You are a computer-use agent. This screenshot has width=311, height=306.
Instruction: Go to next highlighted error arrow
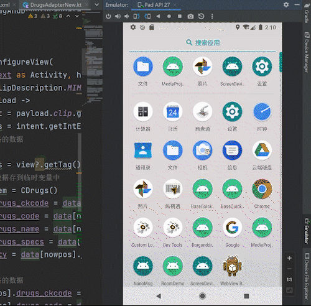point(77,16)
